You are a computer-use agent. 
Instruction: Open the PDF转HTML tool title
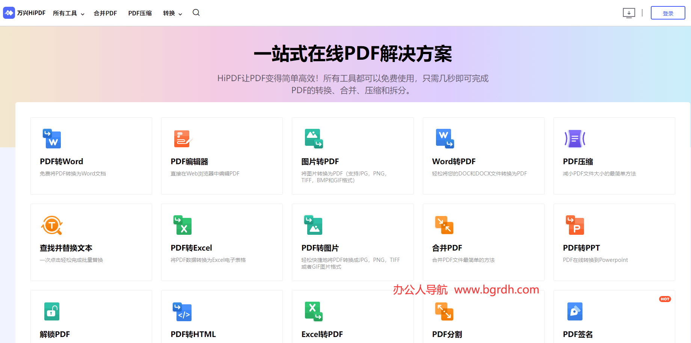point(193,334)
